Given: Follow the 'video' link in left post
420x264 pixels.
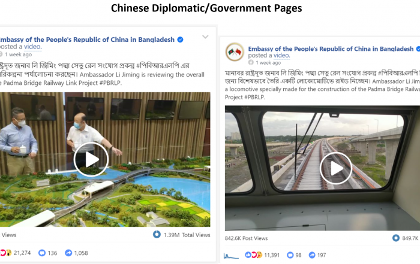Looking at the screenshot, I should point(32,47).
